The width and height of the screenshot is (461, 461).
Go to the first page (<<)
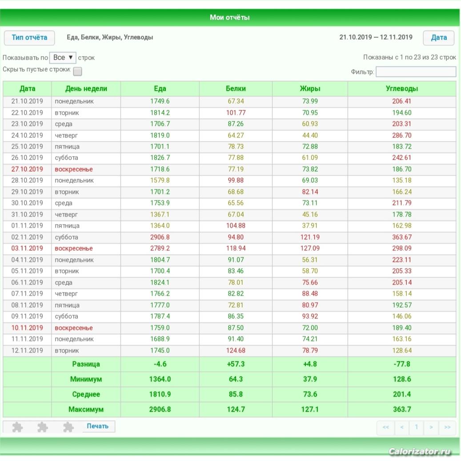(x=385, y=427)
